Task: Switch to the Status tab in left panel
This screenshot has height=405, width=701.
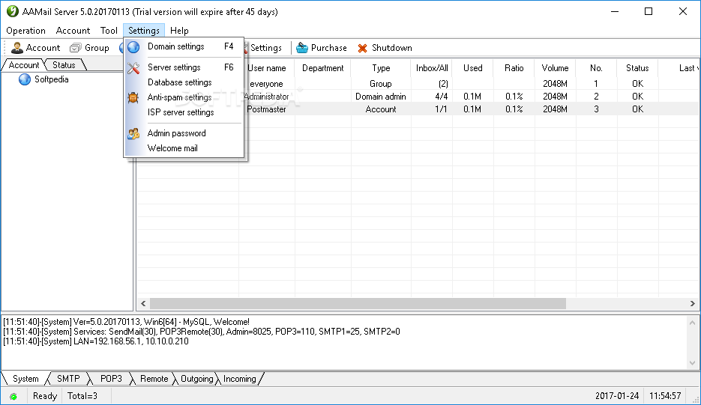Action: [x=64, y=65]
